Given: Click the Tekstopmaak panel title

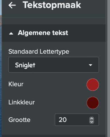Looking at the screenshot, I should [52, 5].
